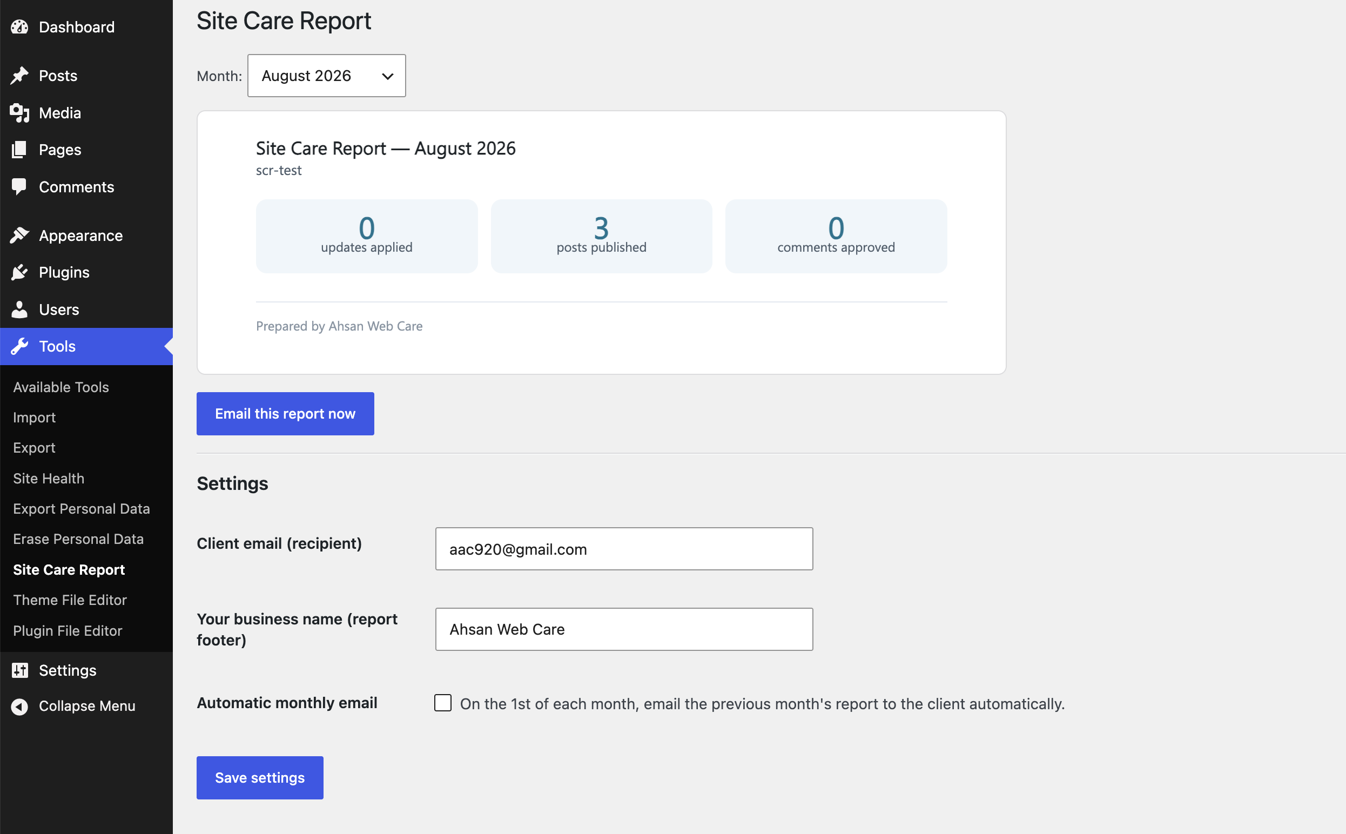This screenshot has width=1346, height=834.
Task: Click the 'Settings' section heading
Action: click(232, 483)
